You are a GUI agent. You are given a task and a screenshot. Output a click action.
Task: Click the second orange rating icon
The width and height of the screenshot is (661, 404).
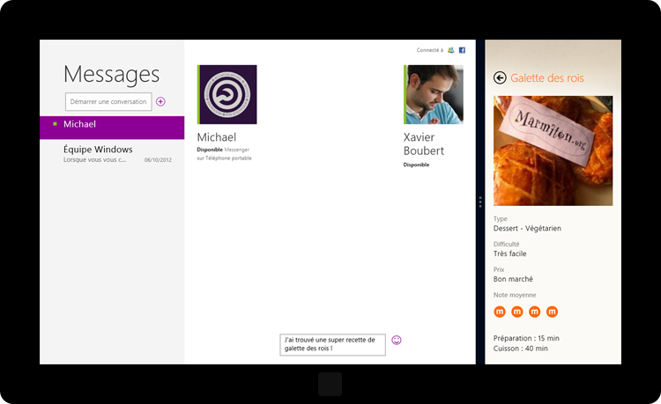(x=517, y=312)
